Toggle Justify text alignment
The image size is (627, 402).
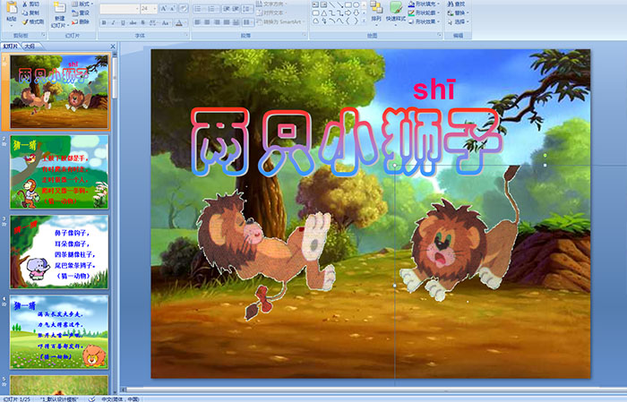click(227, 22)
